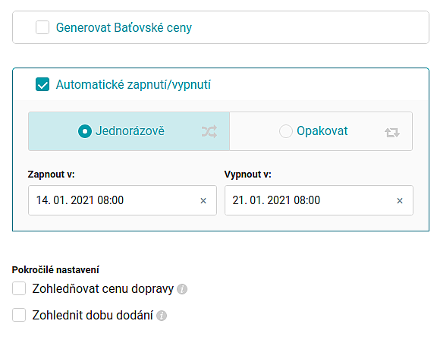
Task: Clear the Zapnout v date field
Action: 203,201
